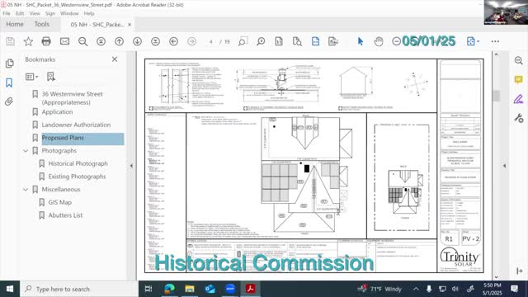Close the Bookmarks panel

coord(115,59)
